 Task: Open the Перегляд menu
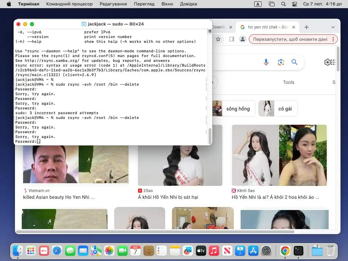pyautogui.click(x=144, y=4)
